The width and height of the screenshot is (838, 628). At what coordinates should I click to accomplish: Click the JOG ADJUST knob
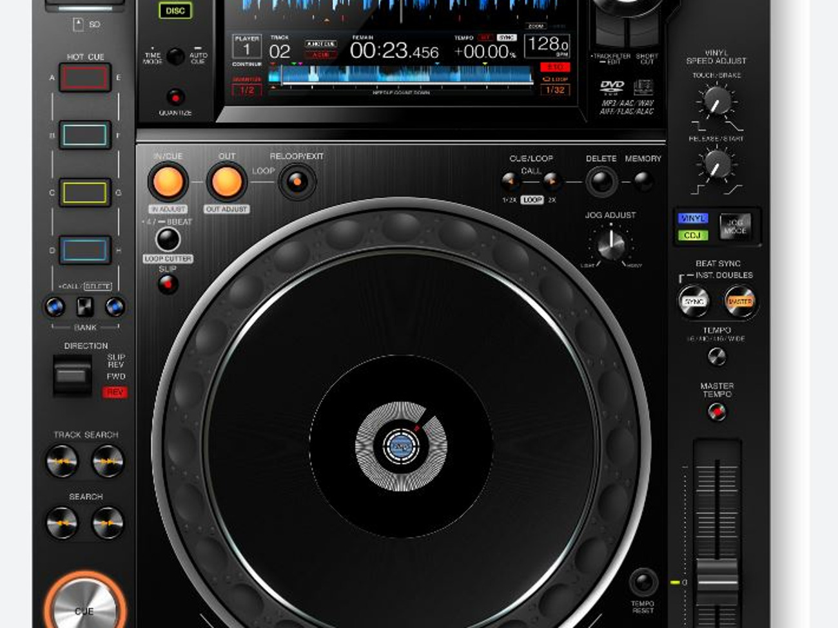(610, 244)
